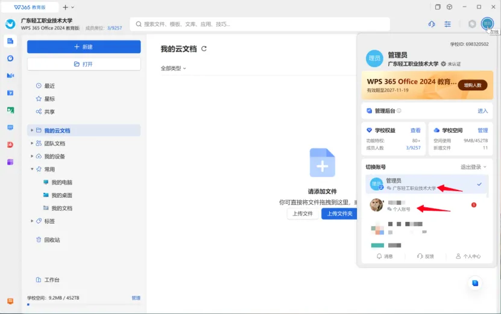Image resolution: width=501 pixels, height=314 pixels.
Task: Click the large 理员 avatar in account panel
Action: [374, 58]
